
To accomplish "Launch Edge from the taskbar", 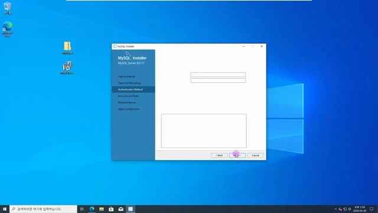I will [92, 209].
